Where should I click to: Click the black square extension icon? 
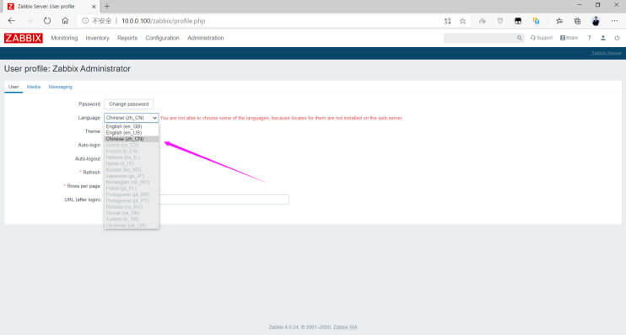click(518, 21)
